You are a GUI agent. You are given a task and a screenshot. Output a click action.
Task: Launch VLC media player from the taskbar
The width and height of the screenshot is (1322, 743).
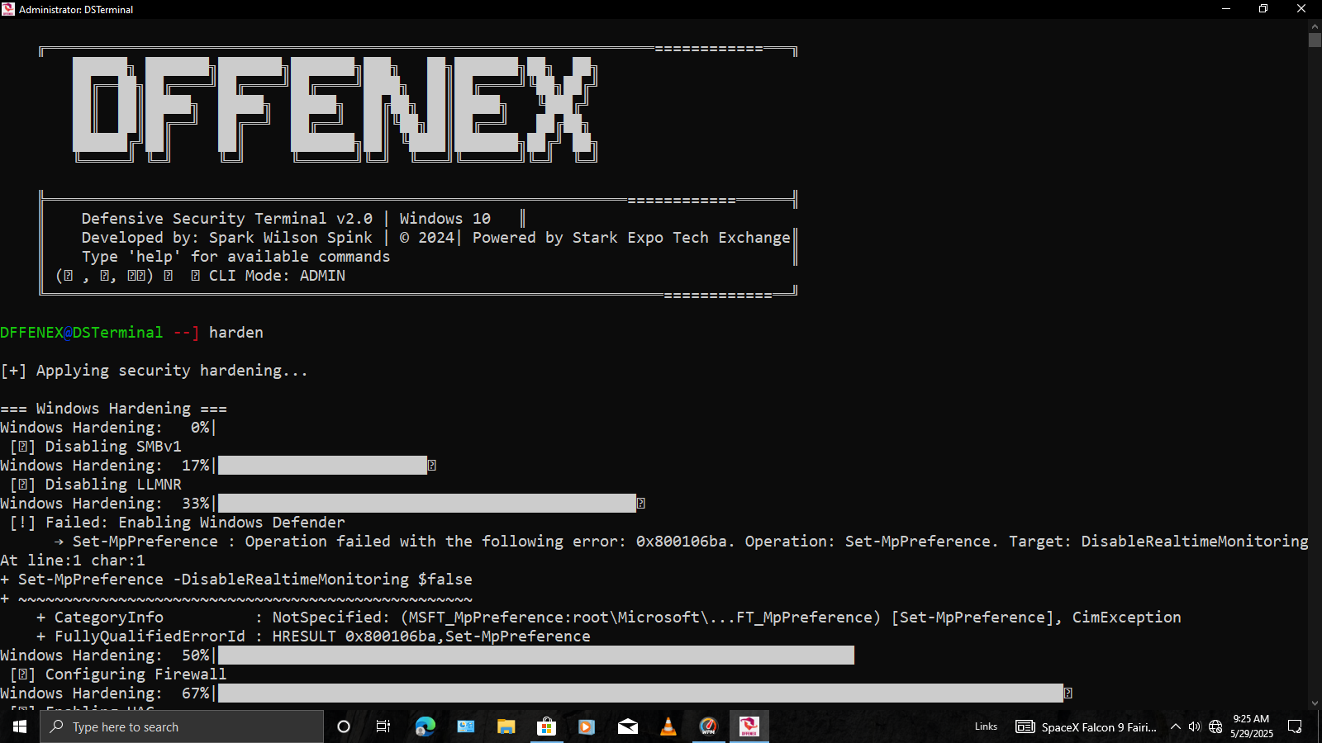pyautogui.click(x=668, y=726)
